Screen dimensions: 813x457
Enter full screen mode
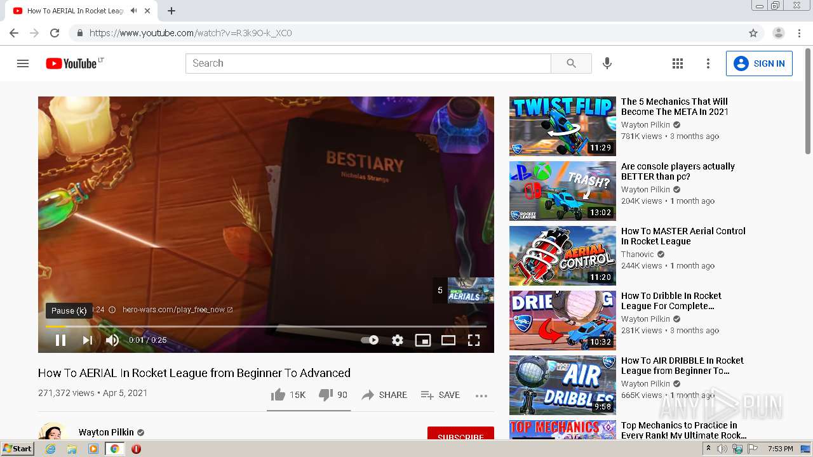click(x=474, y=340)
